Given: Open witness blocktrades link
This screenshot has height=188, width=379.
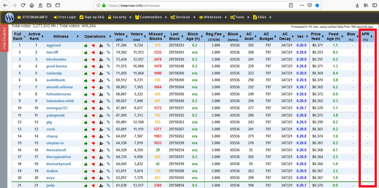Looking at the screenshot, I should coord(56,59).
